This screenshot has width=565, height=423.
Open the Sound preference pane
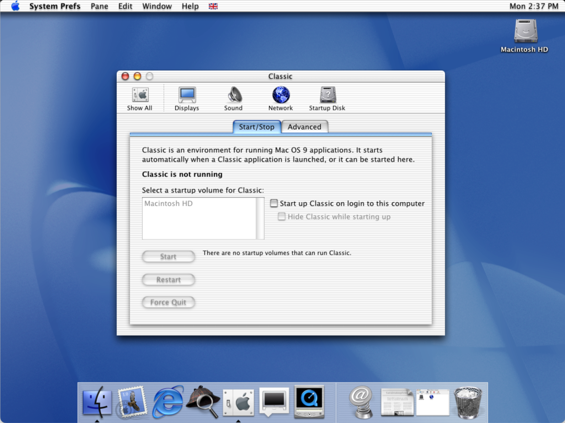tap(234, 95)
